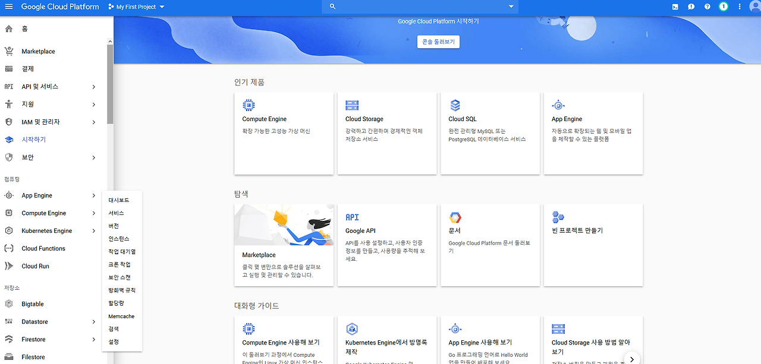The width and height of the screenshot is (761, 364).
Task: Click the security shield icon beside 보안
Action: point(9,157)
